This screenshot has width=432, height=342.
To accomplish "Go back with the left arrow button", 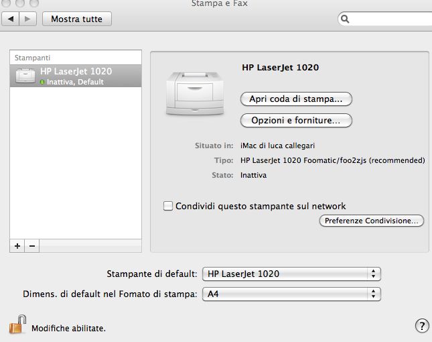I will pos(11,19).
